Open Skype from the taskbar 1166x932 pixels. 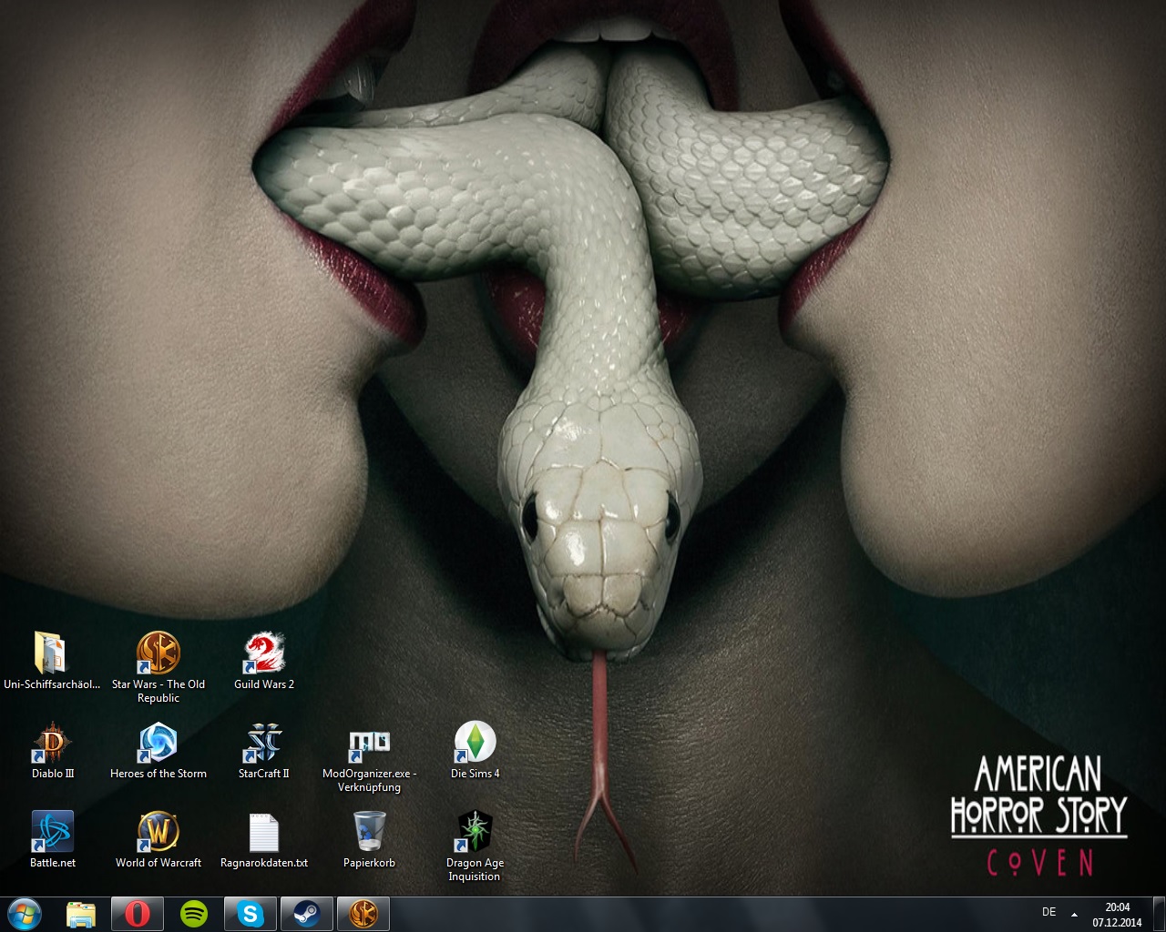click(x=250, y=914)
